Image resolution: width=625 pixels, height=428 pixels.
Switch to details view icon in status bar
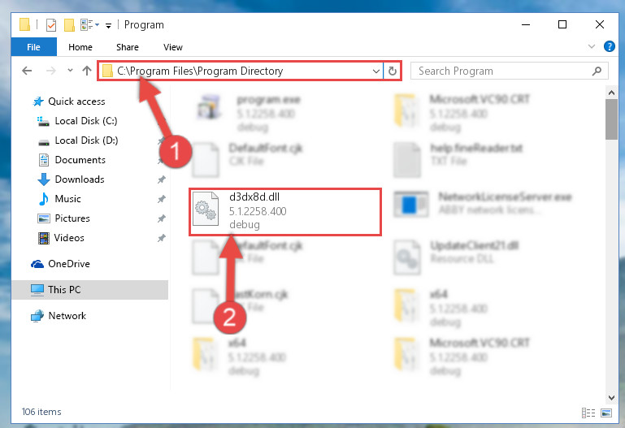pos(588,413)
